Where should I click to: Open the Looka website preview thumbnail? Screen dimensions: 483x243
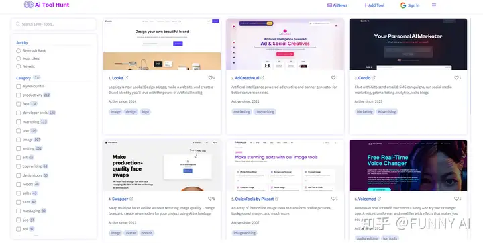tap(162, 44)
